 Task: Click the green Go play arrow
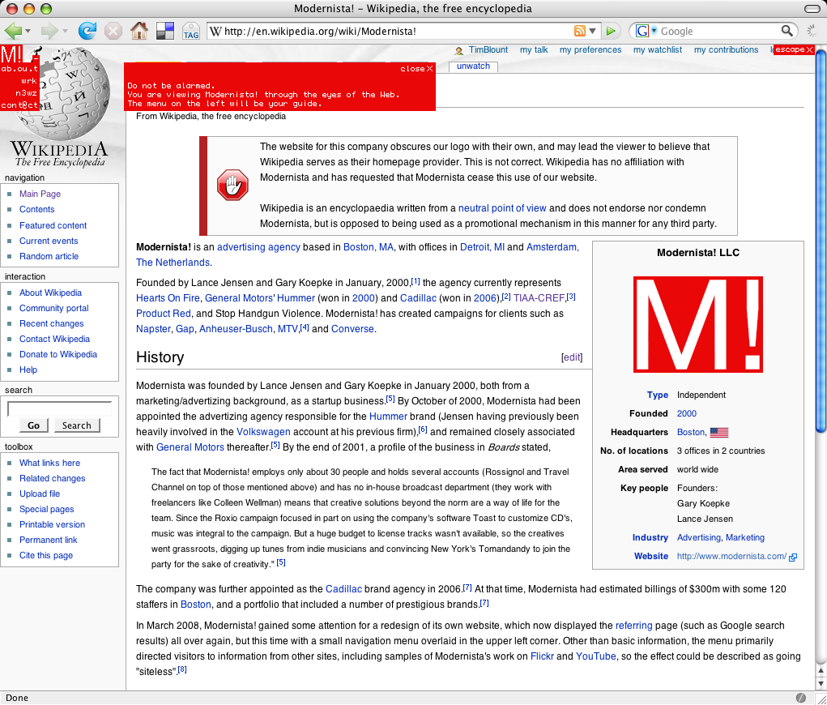click(x=611, y=31)
